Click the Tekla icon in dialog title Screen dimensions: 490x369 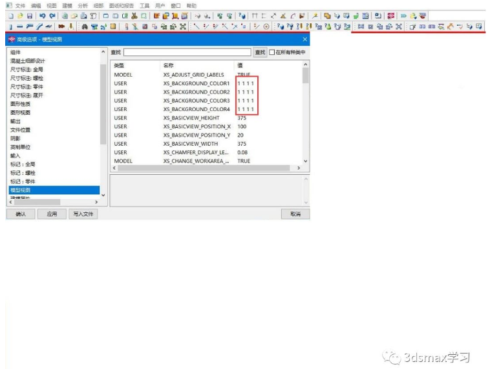coord(12,39)
